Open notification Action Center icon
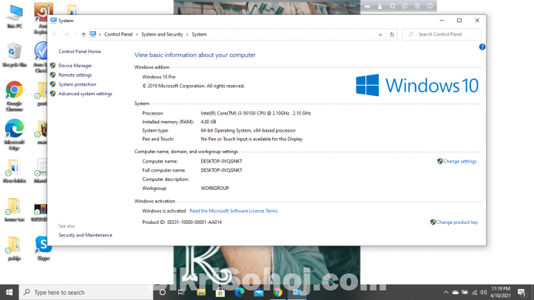The width and height of the screenshot is (534, 300). click(x=522, y=292)
